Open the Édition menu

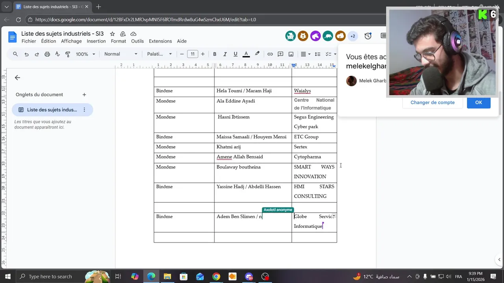(x=48, y=41)
